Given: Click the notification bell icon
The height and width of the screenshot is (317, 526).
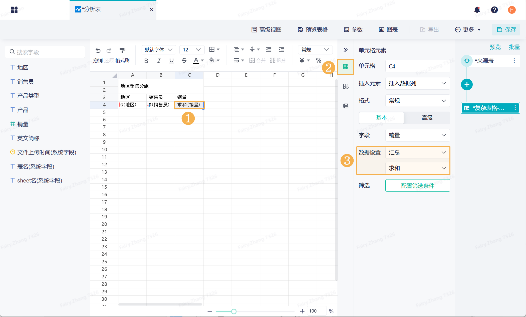Looking at the screenshot, I should click(x=477, y=10).
